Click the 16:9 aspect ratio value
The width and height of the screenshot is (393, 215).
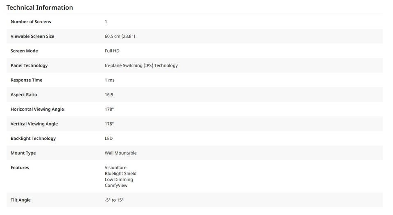(x=109, y=95)
